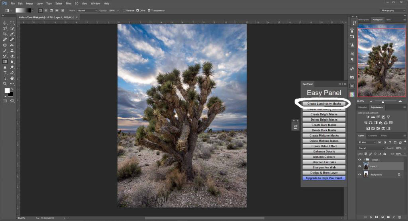Click the Create Luminosity Masks button
This screenshot has width=408, height=221.
(x=324, y=104)
